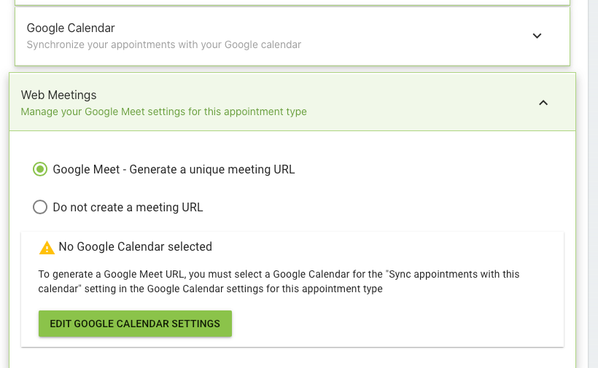Choose the Do not create a meeting URL radio button
598x368 pixels.
point(40,207)
